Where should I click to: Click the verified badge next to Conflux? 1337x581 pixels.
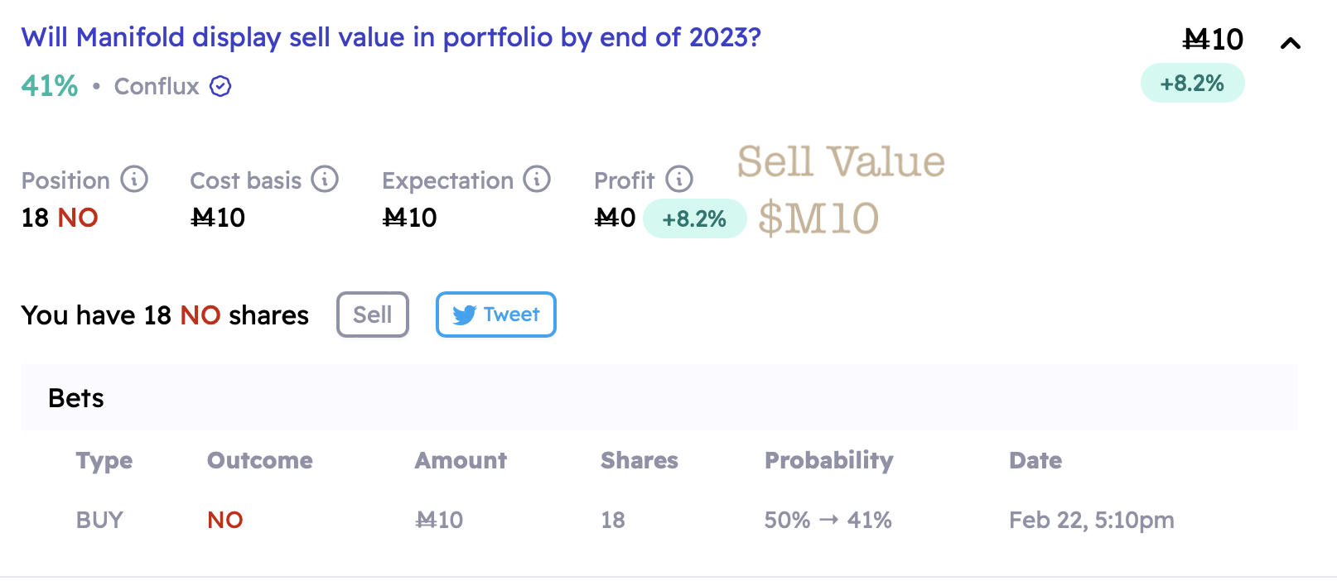(x=220, y=86)
